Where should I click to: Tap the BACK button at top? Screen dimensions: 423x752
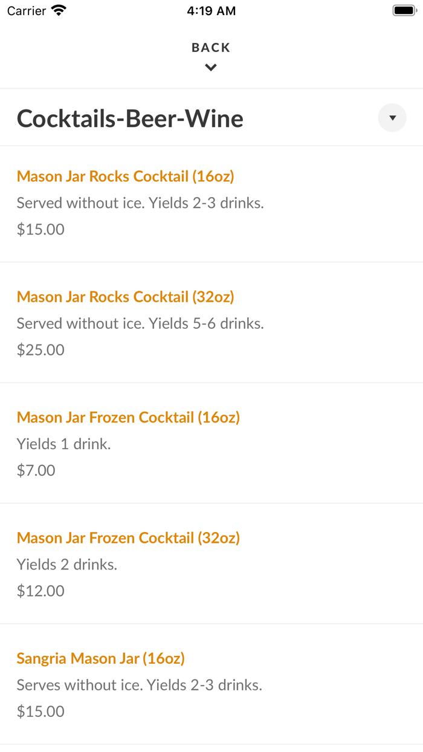211,48
